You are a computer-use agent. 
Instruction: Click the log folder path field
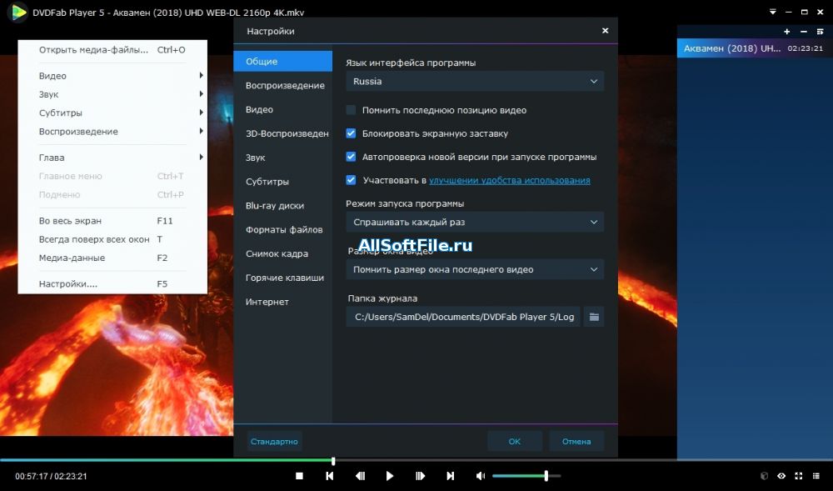[x=463, y=317]
